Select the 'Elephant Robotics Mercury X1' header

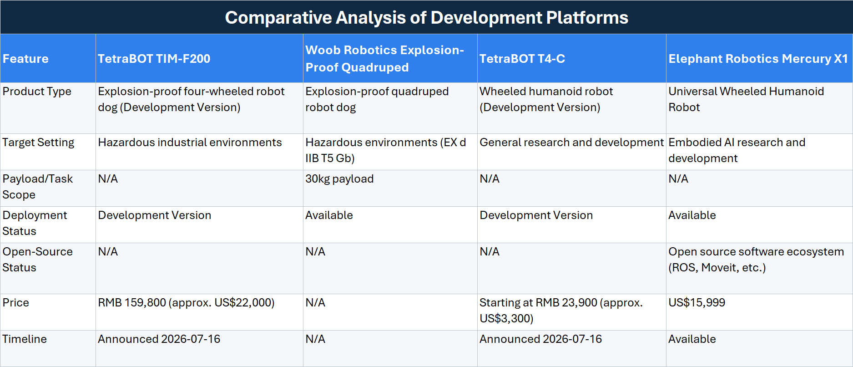click(759, 58)
